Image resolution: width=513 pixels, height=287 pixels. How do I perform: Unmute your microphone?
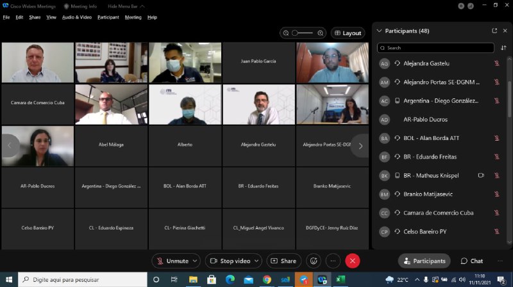172,261
